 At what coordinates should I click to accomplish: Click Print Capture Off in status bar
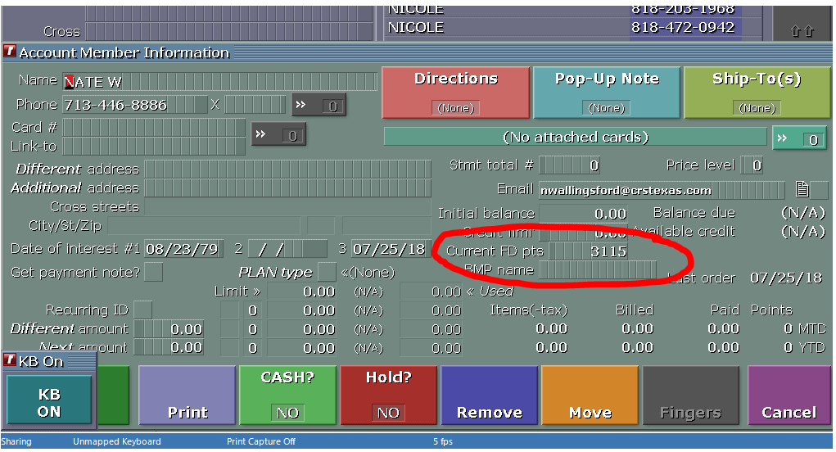coord(260,441)
